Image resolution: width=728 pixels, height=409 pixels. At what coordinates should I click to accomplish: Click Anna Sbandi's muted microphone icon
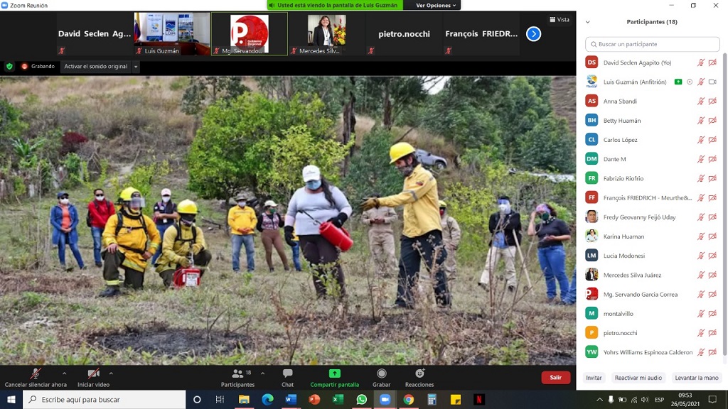coord(700,101)
